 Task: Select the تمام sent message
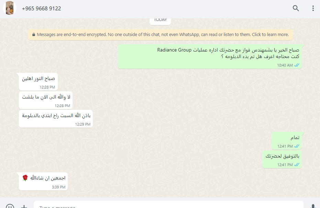[x=287, y=141]
